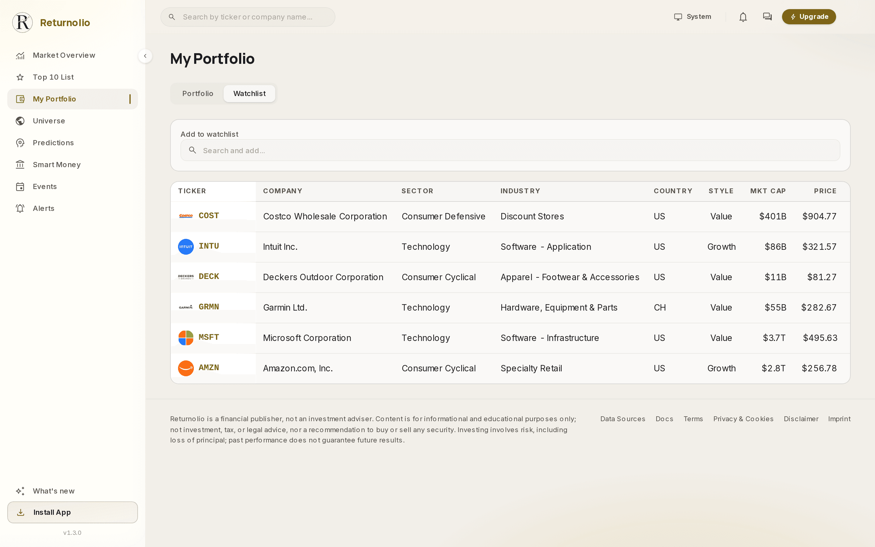Image resolution: width=875 pixels, height=547 pixels.
Task: Open notifications bell in top bar
Action: (743, 17)
